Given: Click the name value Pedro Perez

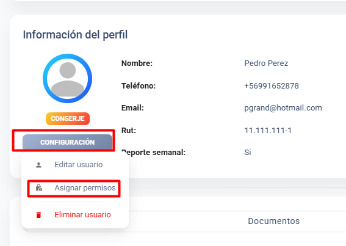Looking at the screenshot, I should (x=266, y=63).
